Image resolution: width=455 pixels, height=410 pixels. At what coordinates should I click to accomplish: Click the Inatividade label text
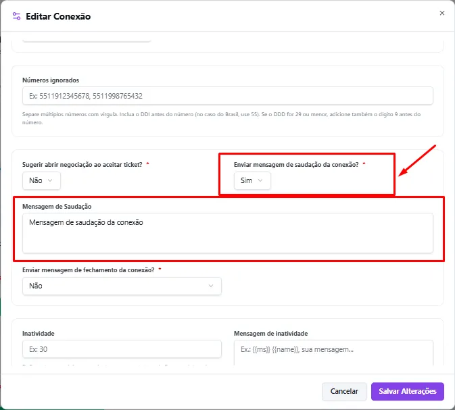coord(39,334)
